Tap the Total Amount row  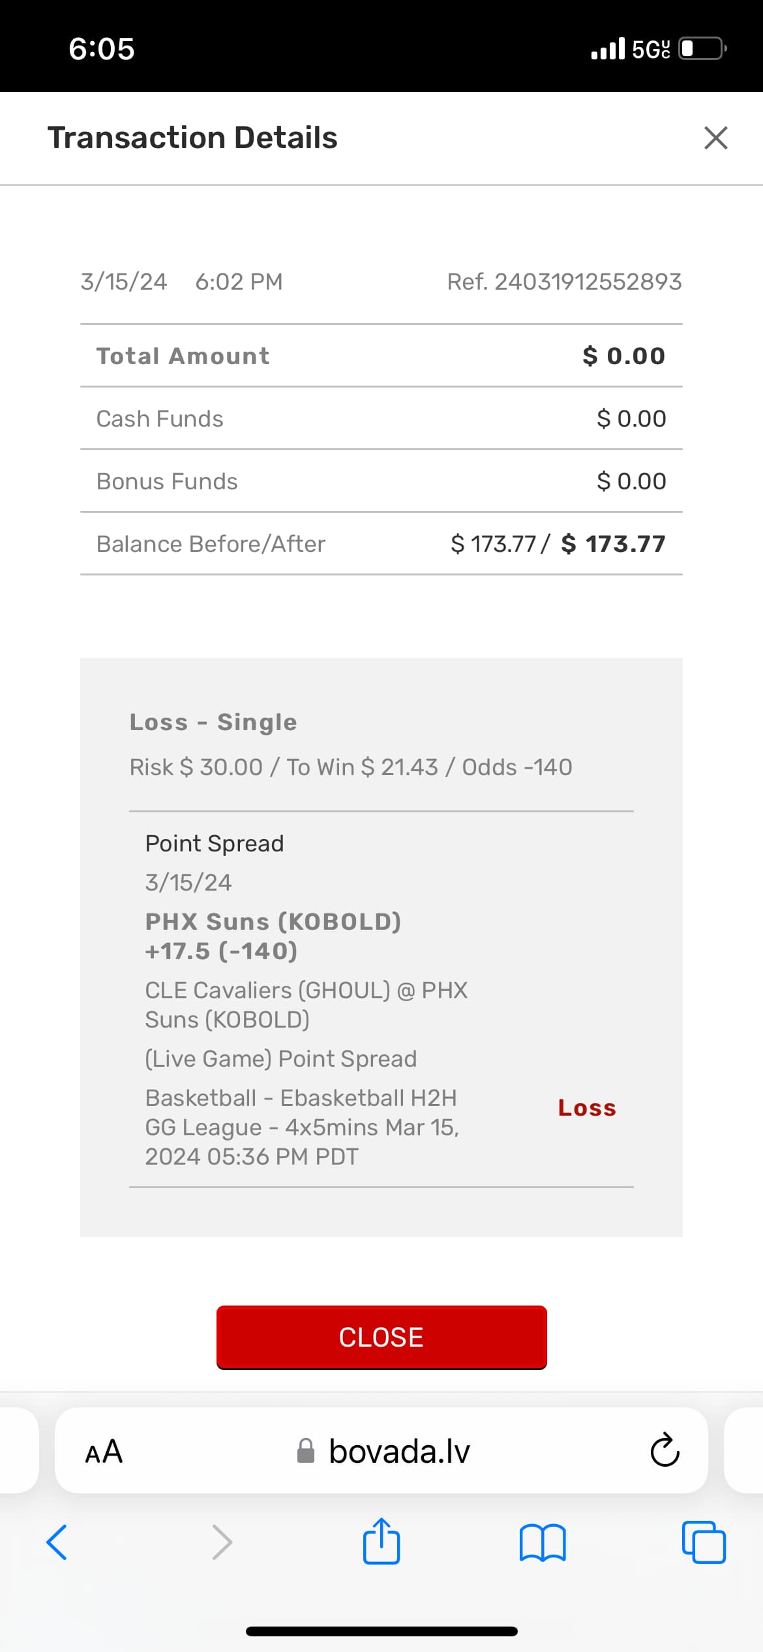click(381, 356)
